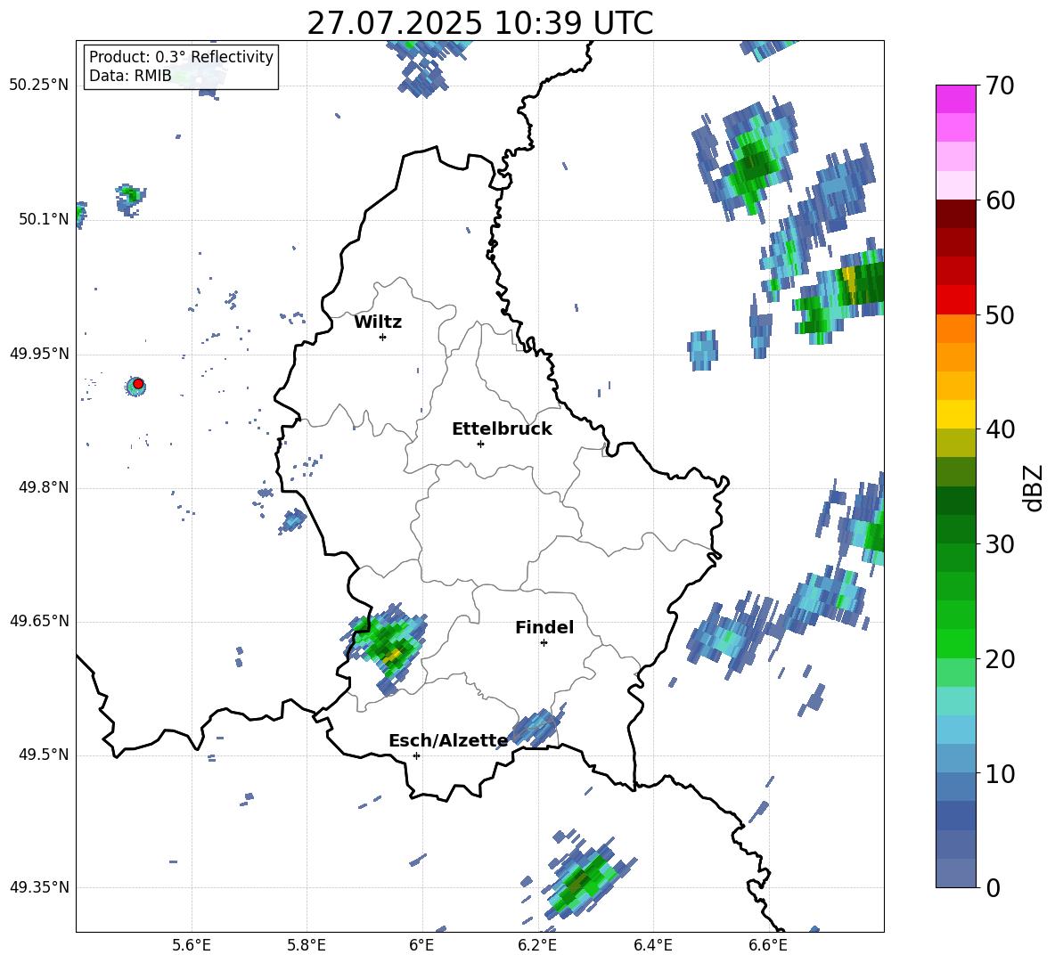Click the bright green colorbar band above 20
Viewport: 1055px width, 963px height.
point(955,643)
